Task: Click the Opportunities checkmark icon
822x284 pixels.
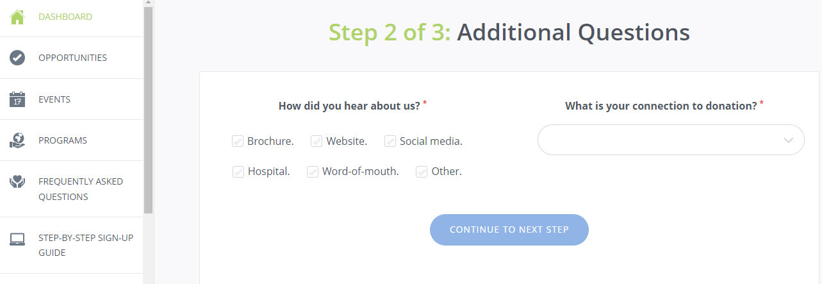Action: pyautogui.click(x=17, y=58)
